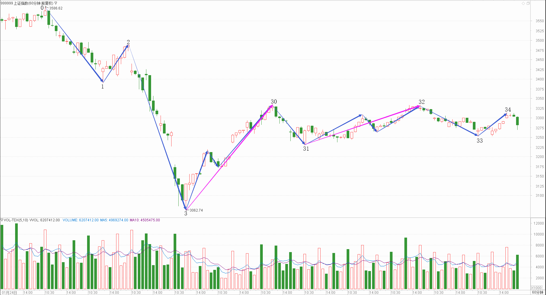Viewport: 546px width, 295px height.
Task: Click the 3062.74 low price annotation
Action: (196, 210)
